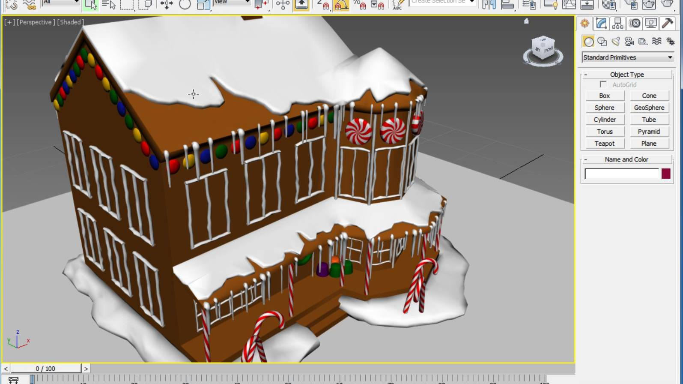The height and width of the screenshot is (384, 683).
Task: Switch to the Display panel tab
Action: point(650,24)
